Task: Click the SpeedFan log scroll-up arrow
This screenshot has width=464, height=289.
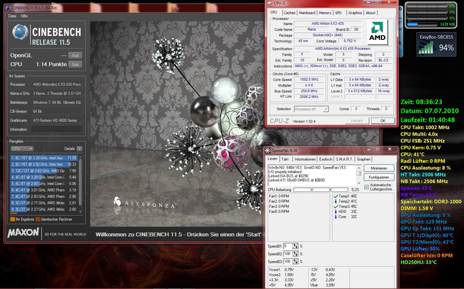Action: point(359,167)
